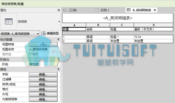Click the 房间 cell in row 2
The image size is (175, 103).
point(98,41)
